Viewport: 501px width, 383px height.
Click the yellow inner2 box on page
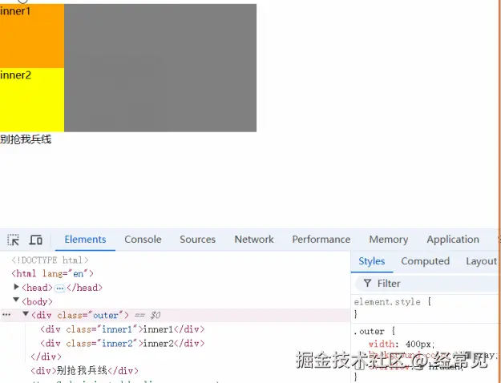click(x=32, y=99)
